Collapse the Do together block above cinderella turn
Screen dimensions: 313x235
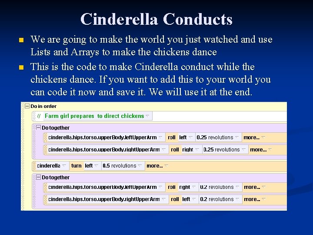tap(38, 128)
